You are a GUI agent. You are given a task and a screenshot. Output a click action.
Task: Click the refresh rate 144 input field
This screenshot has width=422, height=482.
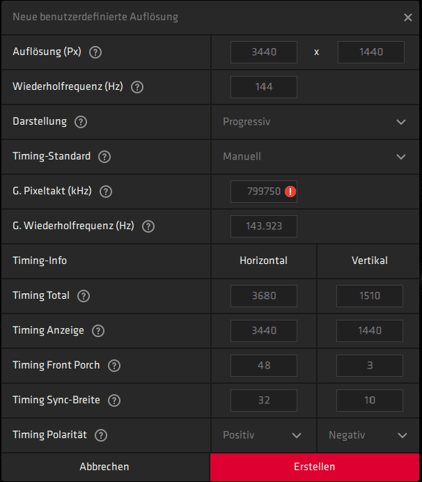coord(264,87)
